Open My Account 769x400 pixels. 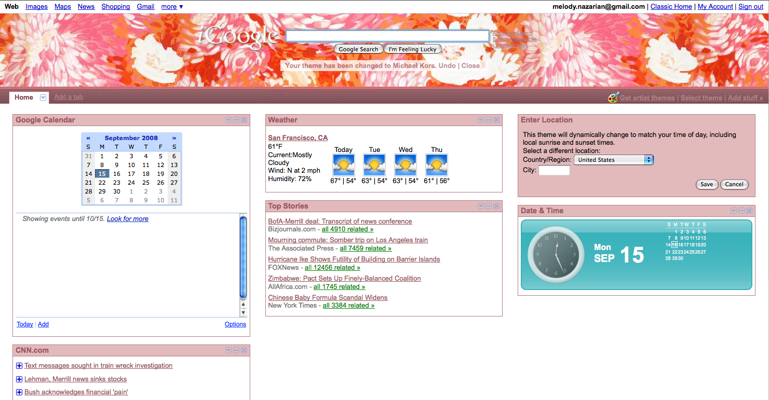(x=716, y=6)
